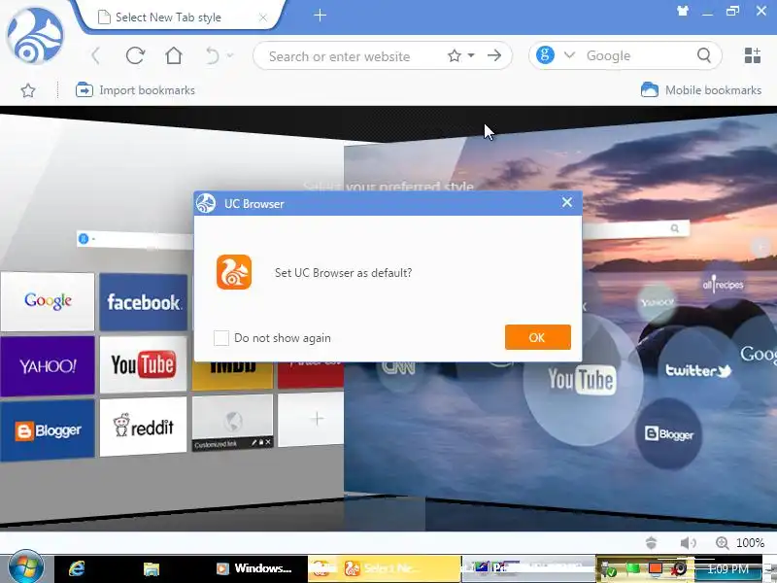Go back with the back arrow
This screenshot has width=777, height=583.
tap(96, 55)
